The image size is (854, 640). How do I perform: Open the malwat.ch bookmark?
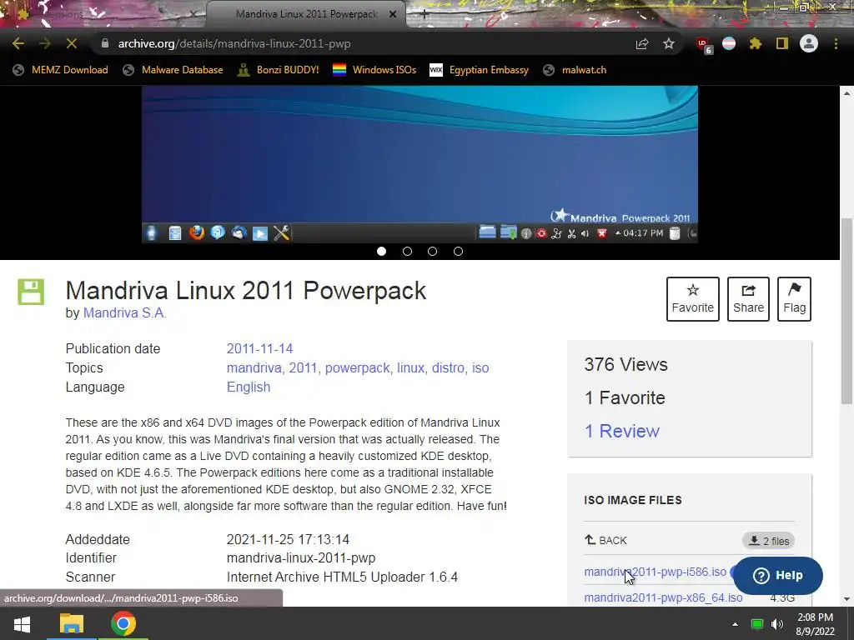click(x=574, y=70)
